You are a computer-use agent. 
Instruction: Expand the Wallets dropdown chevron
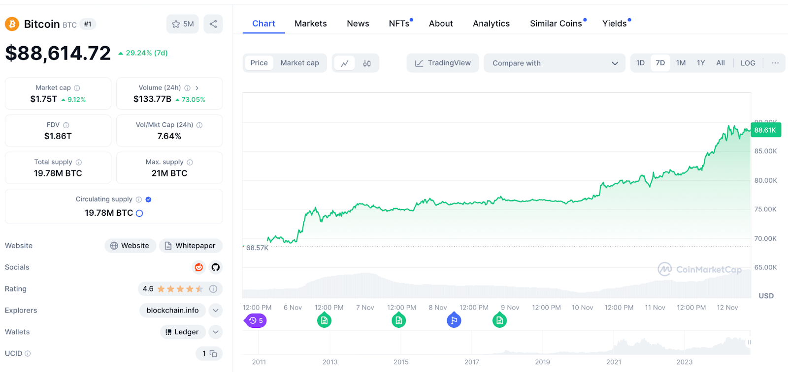[216, 332]
